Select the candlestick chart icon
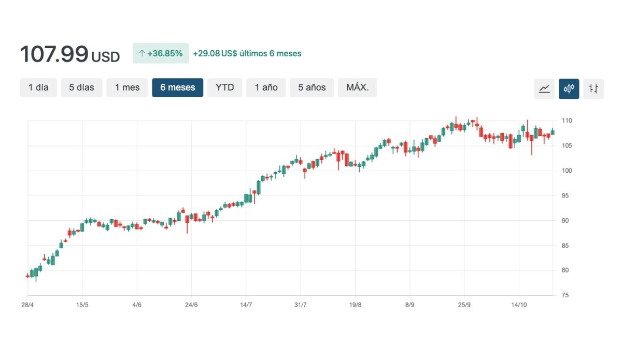The height and width of the screenshot is (349, 622). coord(569,88)
